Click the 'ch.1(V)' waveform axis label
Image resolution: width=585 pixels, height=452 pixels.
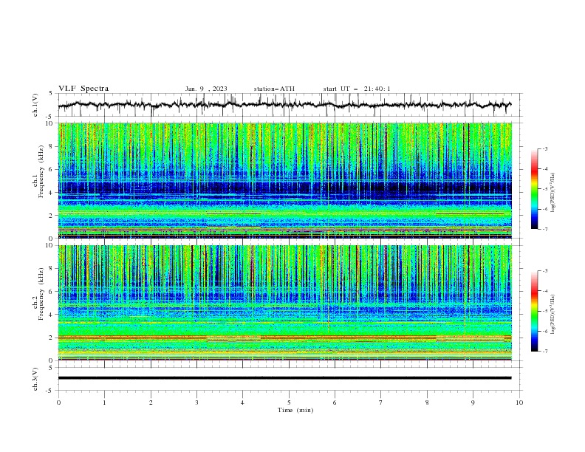35,105
